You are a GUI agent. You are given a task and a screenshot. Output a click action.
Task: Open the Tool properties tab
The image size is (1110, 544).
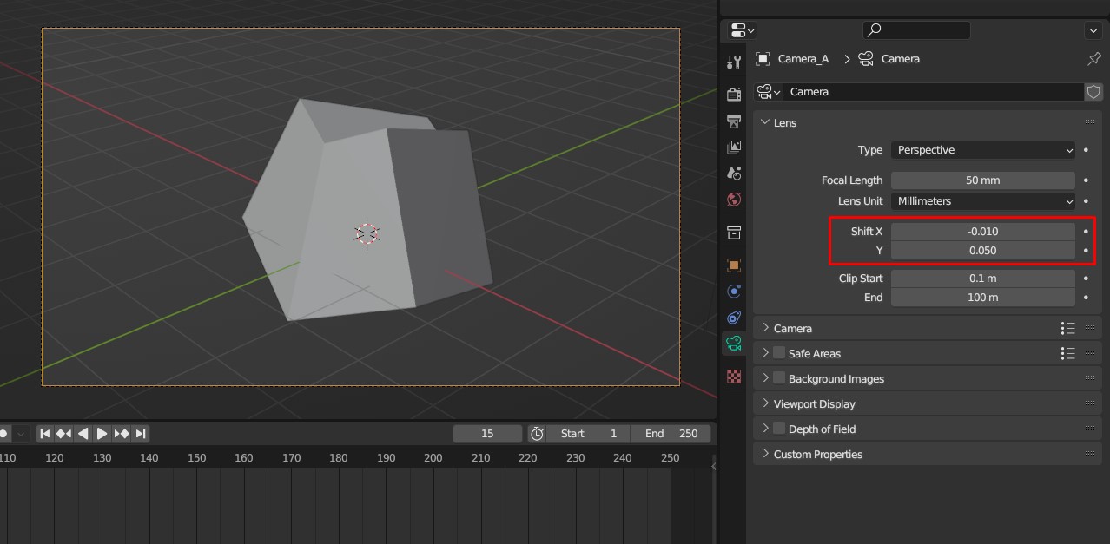[734, 62]
